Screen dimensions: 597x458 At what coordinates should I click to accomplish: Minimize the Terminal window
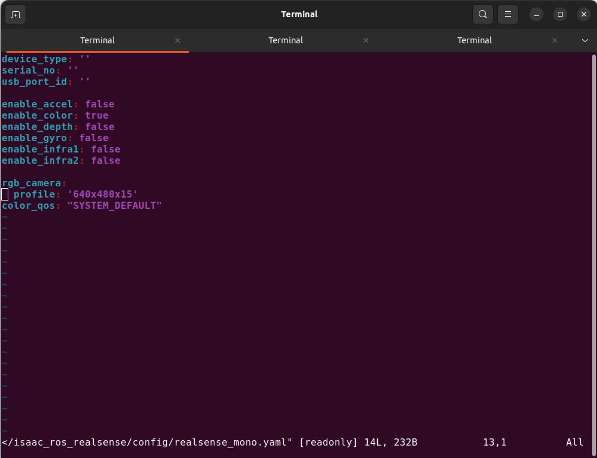pos(536,14)
